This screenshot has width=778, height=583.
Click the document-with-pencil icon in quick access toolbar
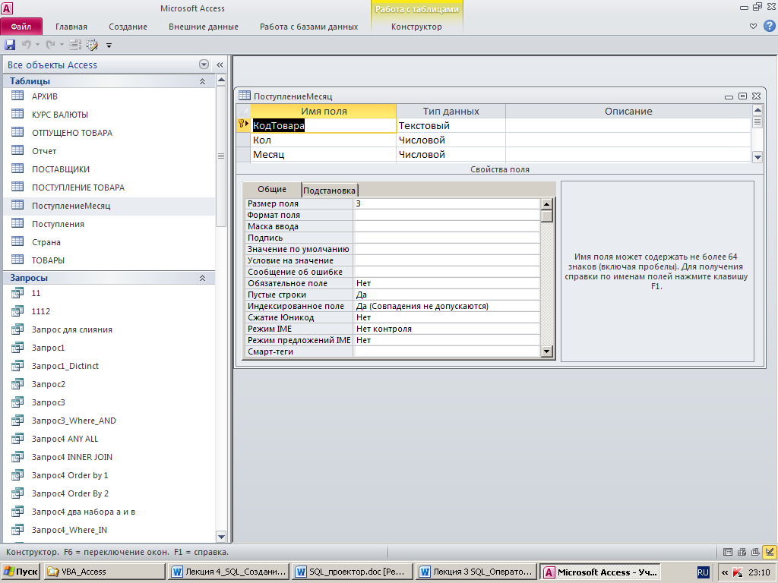92,45
